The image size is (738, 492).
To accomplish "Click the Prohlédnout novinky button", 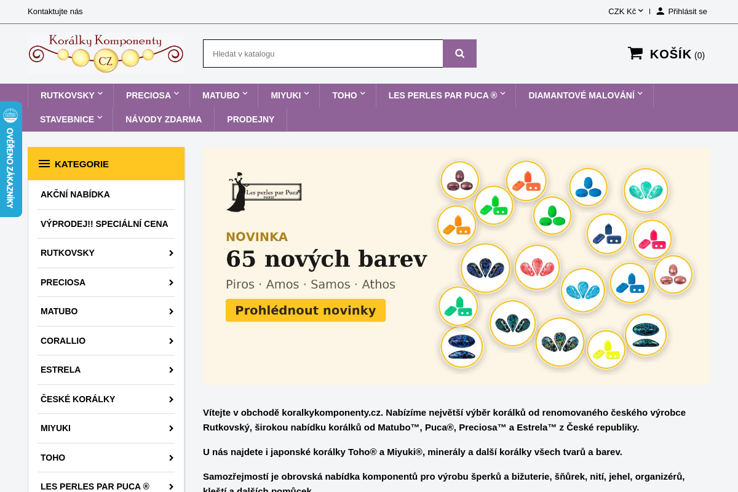I will (306, 311).
